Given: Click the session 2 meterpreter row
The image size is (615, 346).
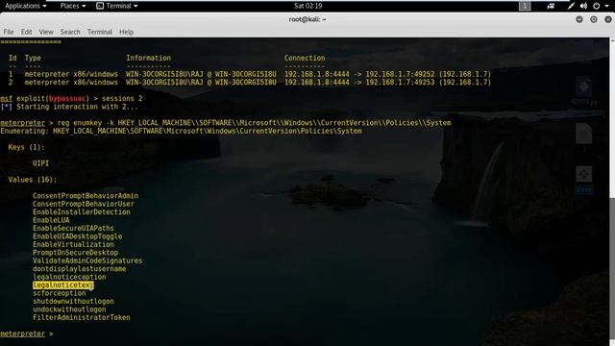Looking at the screenshot, I should pyautogui.click(x=250, y=83).
